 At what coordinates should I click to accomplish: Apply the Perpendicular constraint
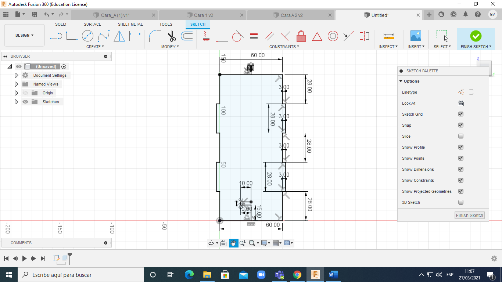(x=285, y=36)
